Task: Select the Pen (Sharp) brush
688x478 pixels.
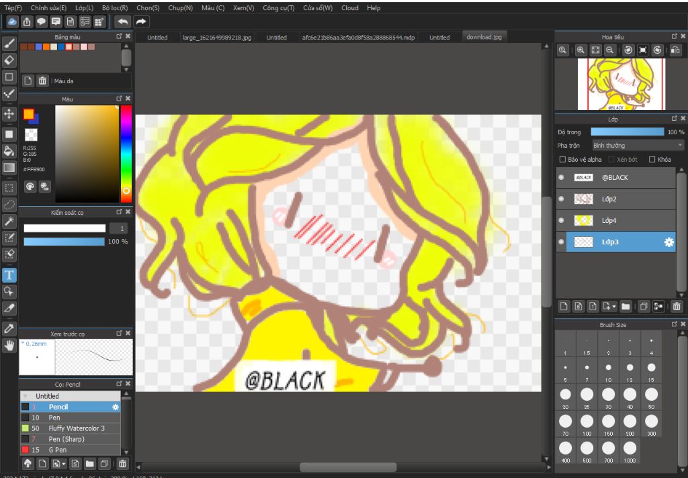Action: point(70,439)
